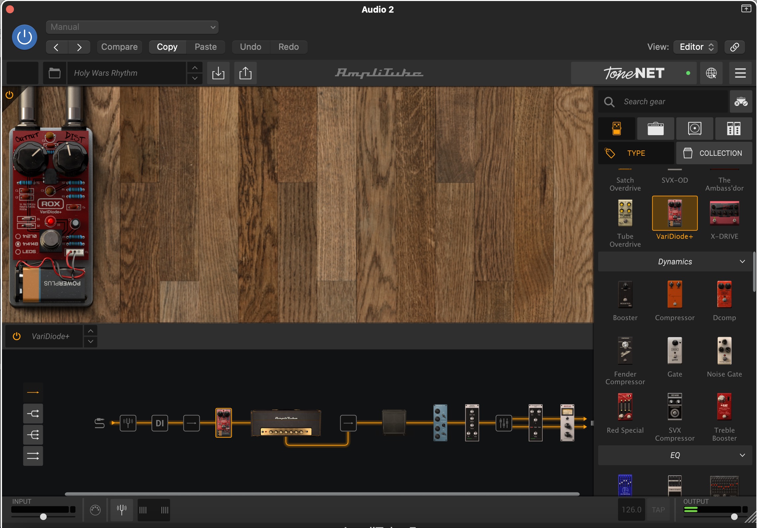This screenshot has width=757, height=528.
Task: Click the tuner block in signal chain
Action: 128,423
